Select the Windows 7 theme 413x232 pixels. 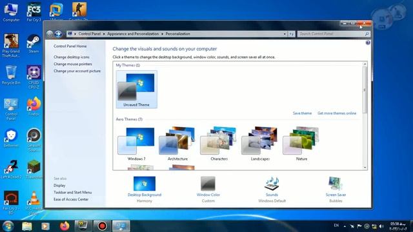pyautogui.click(x=136, y=144)
